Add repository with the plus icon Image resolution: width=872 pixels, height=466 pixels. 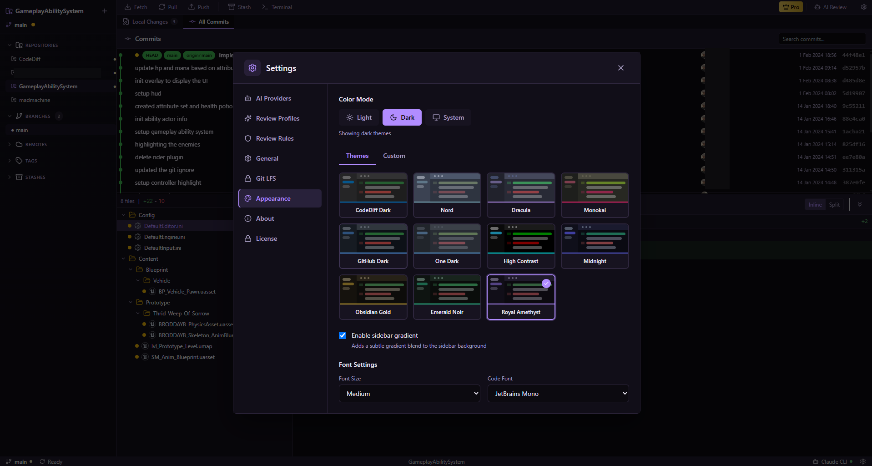[105, 11]
